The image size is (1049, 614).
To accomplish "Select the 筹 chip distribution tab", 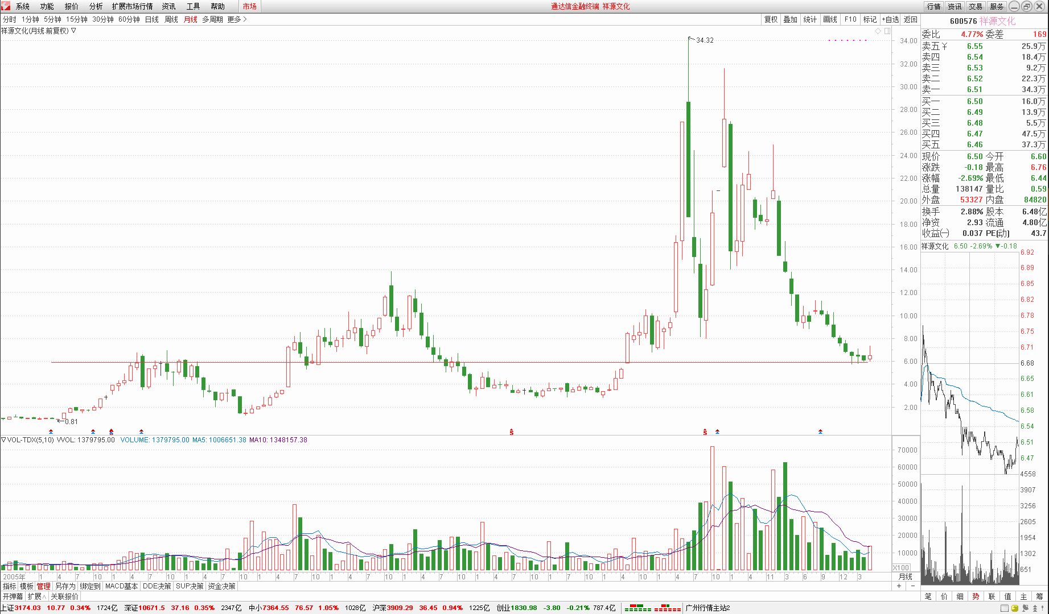I will 1039,596.
